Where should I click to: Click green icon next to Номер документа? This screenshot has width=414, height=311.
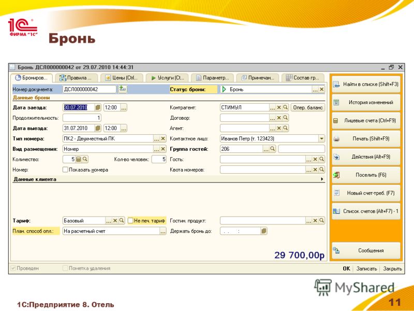tap(122, 89)
